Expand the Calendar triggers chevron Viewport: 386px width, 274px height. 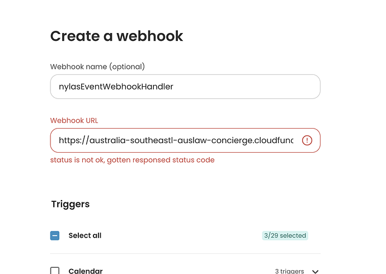315,272
